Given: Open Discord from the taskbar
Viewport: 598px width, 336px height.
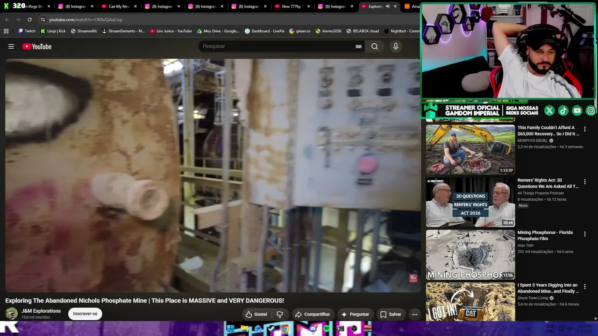Looking at the screenshot, I should [x=313, y=329].
